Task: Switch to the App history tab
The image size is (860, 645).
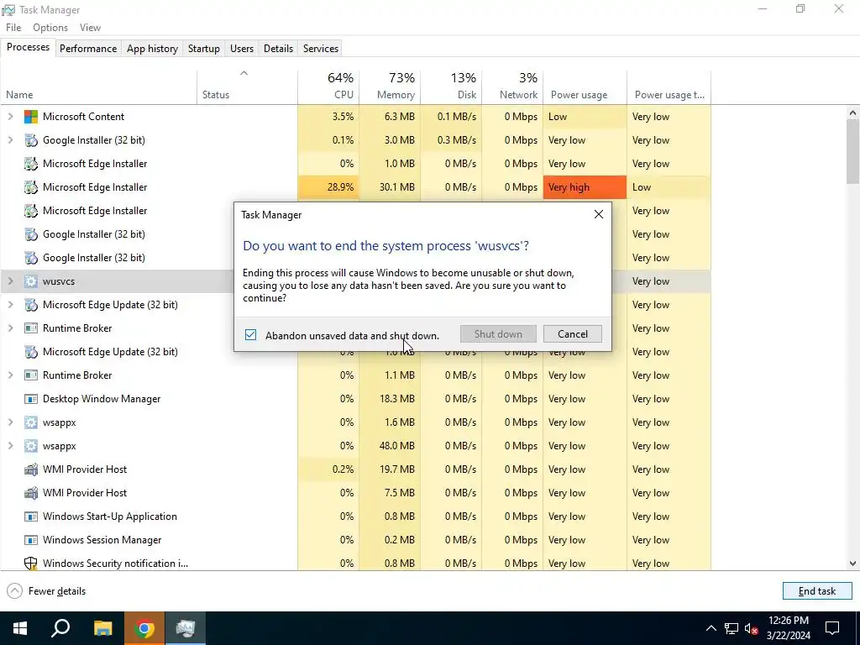Action: click(x=153, y=48)
